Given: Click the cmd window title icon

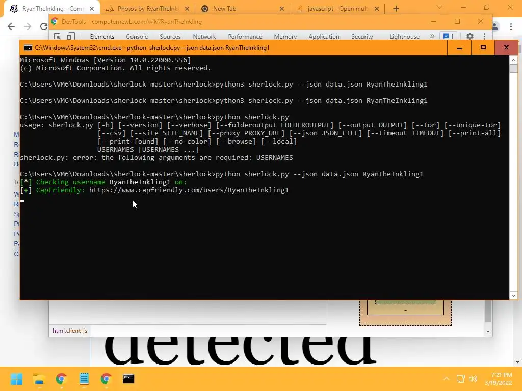Looking at the screenshot, I should 28,48.
